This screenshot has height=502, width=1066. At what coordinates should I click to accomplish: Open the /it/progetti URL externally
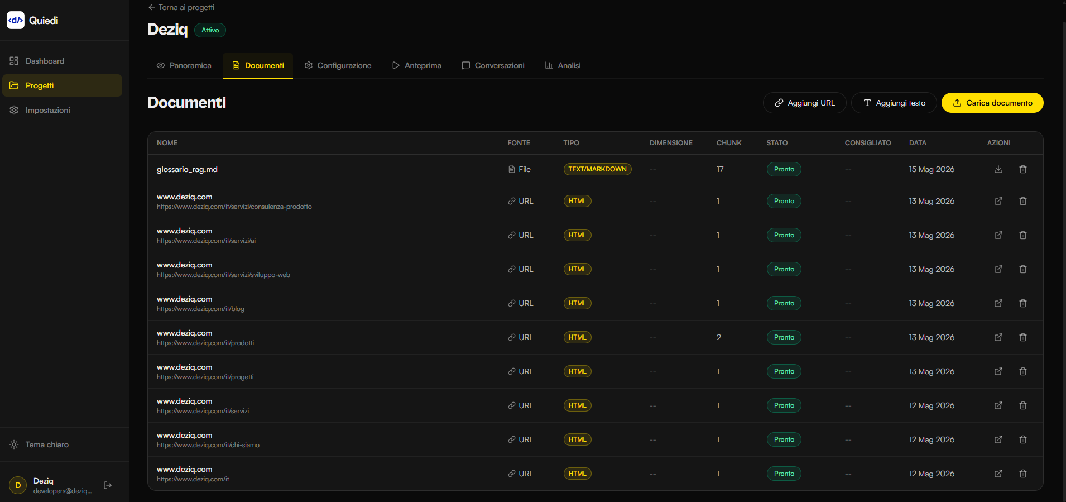pyautogui.click(x=998, y=371)
